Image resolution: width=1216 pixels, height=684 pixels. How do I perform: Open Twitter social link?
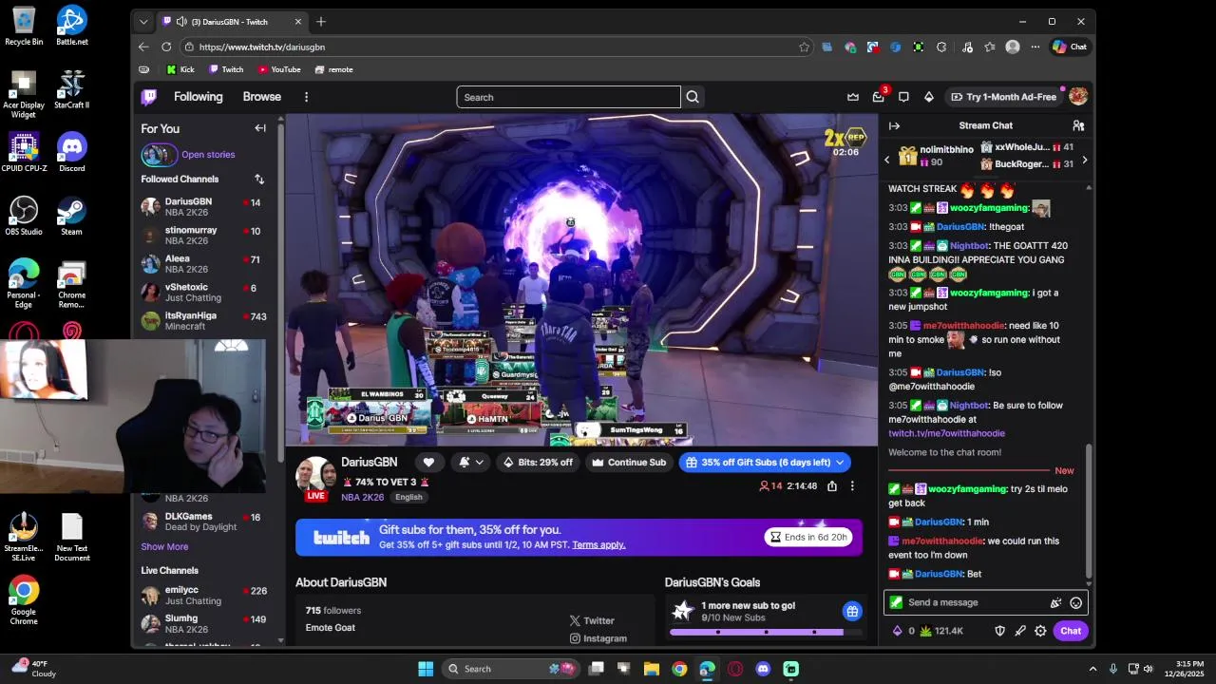tap(592, 620)
